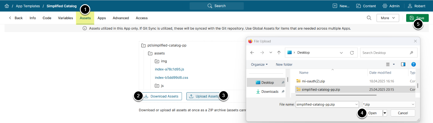Navigate back in File Upload dialog
The width and height of the screenshot is (433, 123).
[x=252, y=53]
